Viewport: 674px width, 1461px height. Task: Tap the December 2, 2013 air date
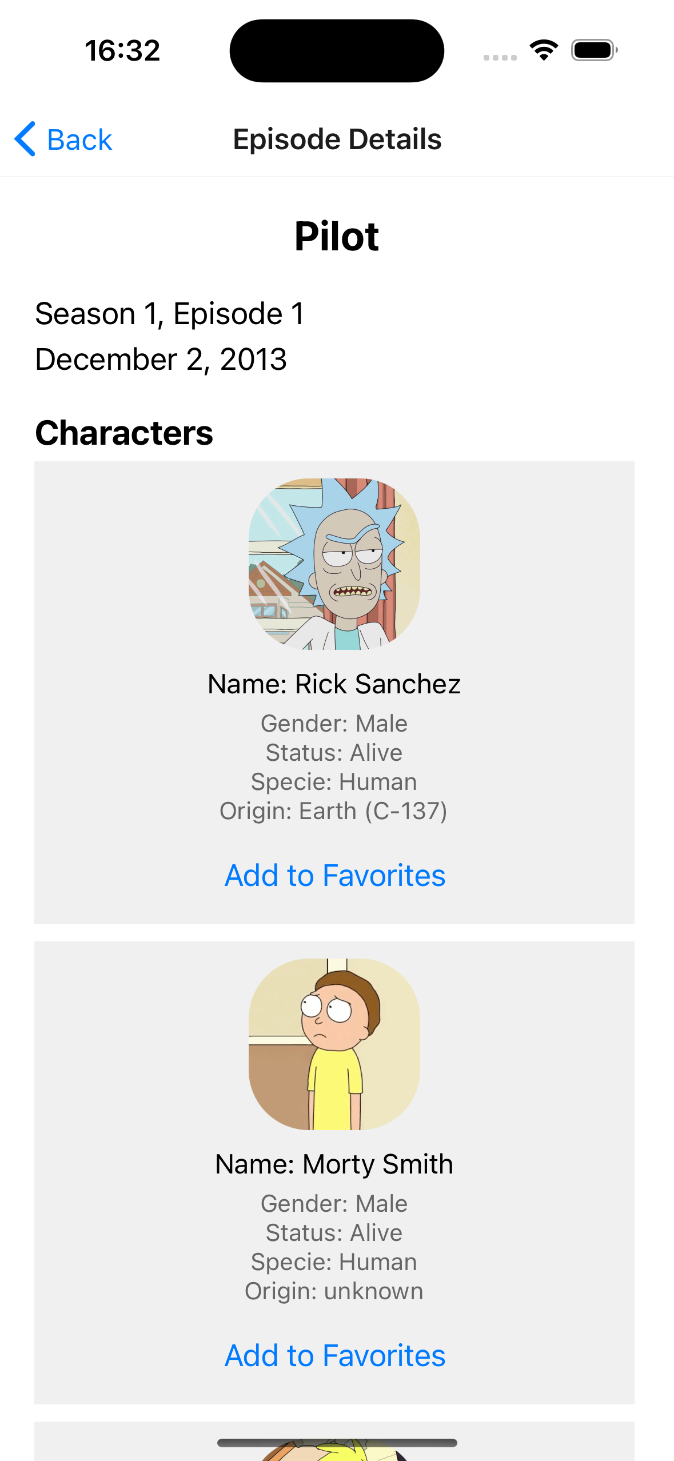[x=161, y=359]
